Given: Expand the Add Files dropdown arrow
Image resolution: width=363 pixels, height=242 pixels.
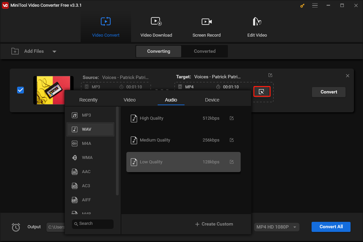Looking at the screenshot, I should coord(54,51).
